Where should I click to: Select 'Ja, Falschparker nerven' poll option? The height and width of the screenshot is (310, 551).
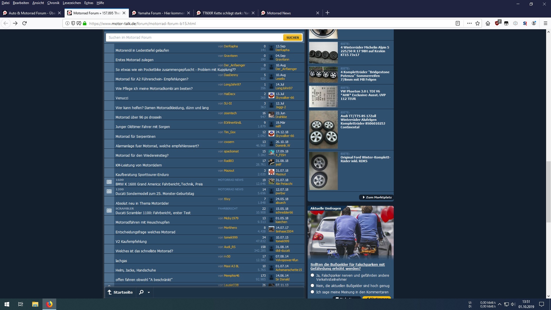click(313, 275)
